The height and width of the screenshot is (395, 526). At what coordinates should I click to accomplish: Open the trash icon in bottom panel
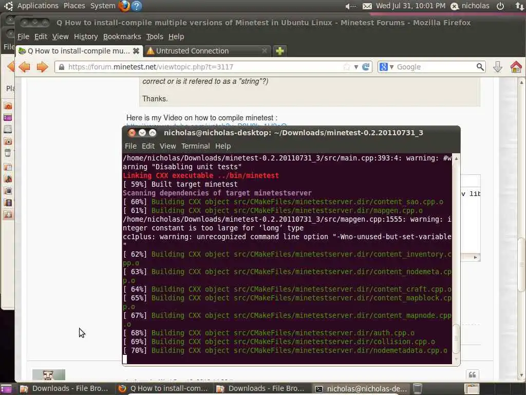tap(417, 389)
